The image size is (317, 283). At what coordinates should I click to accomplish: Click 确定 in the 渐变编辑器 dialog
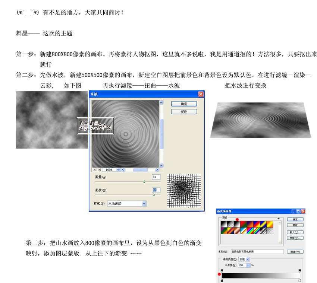pyautogui.click(x=295, y=219)
